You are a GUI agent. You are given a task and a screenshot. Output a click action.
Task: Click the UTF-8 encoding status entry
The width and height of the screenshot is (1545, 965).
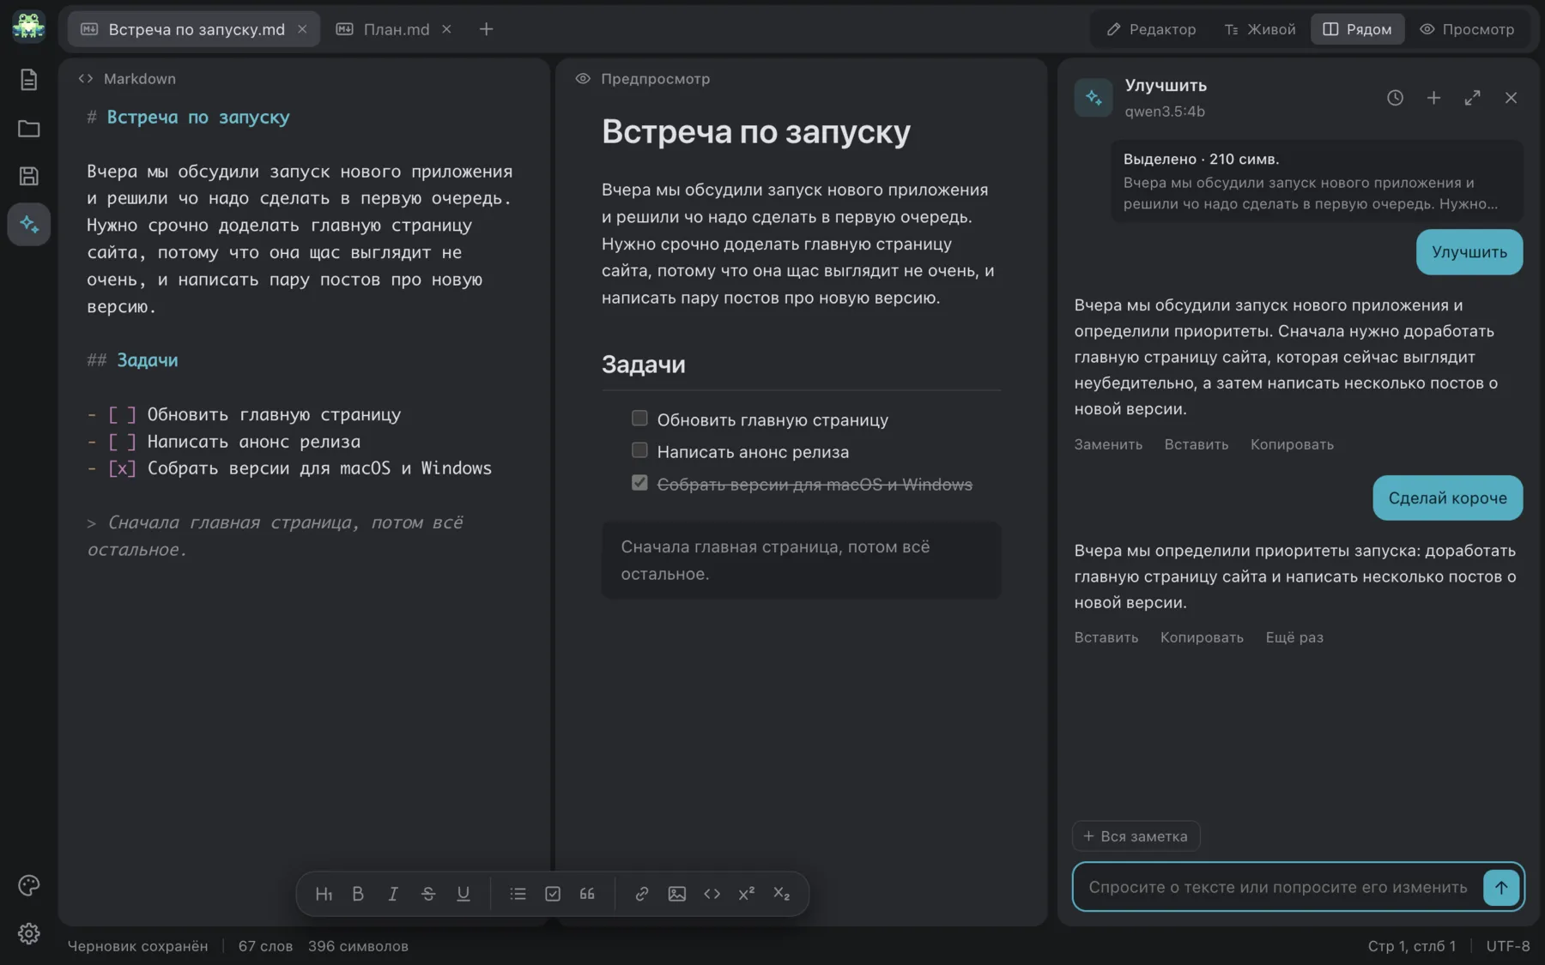[1508, 946]
